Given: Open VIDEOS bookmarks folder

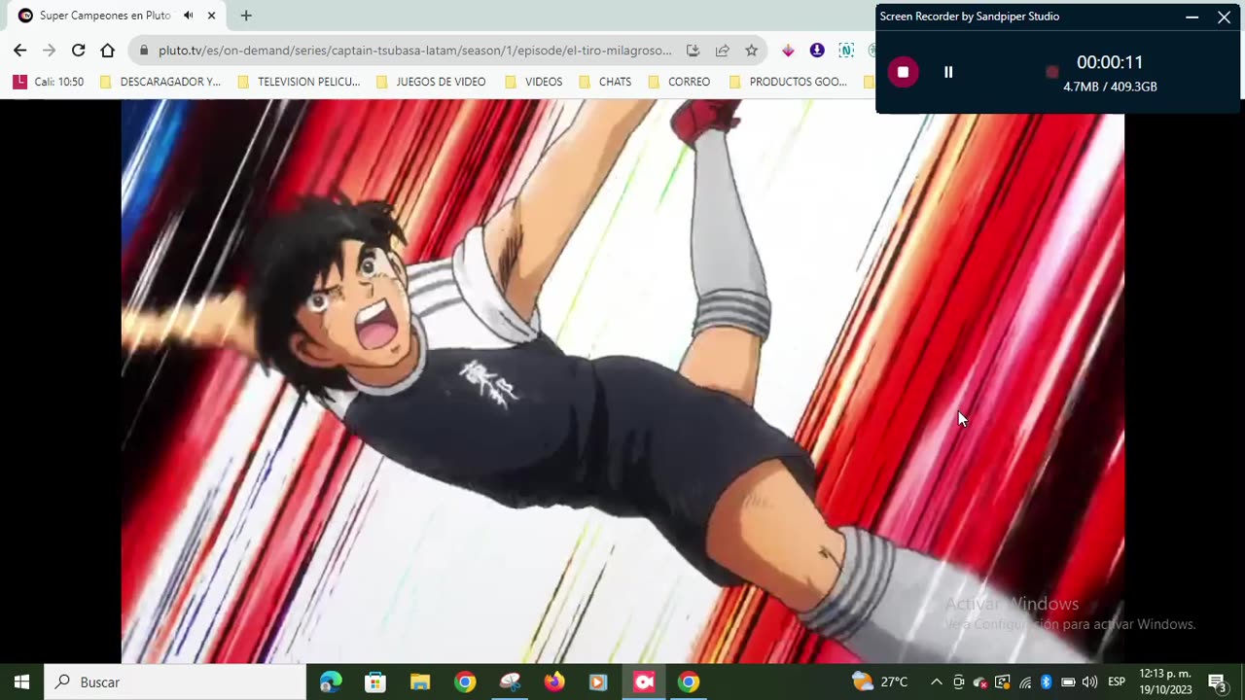Looking at the screenshot, I should (533, 82).
